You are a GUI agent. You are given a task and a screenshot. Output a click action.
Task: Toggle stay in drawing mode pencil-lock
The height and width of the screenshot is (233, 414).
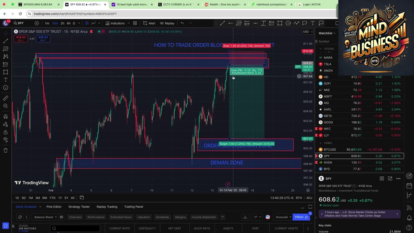click(x=5, y=124)
